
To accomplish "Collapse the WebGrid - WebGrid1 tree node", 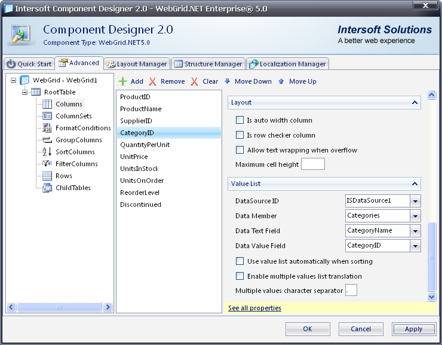I will click(x=13, y=80).
